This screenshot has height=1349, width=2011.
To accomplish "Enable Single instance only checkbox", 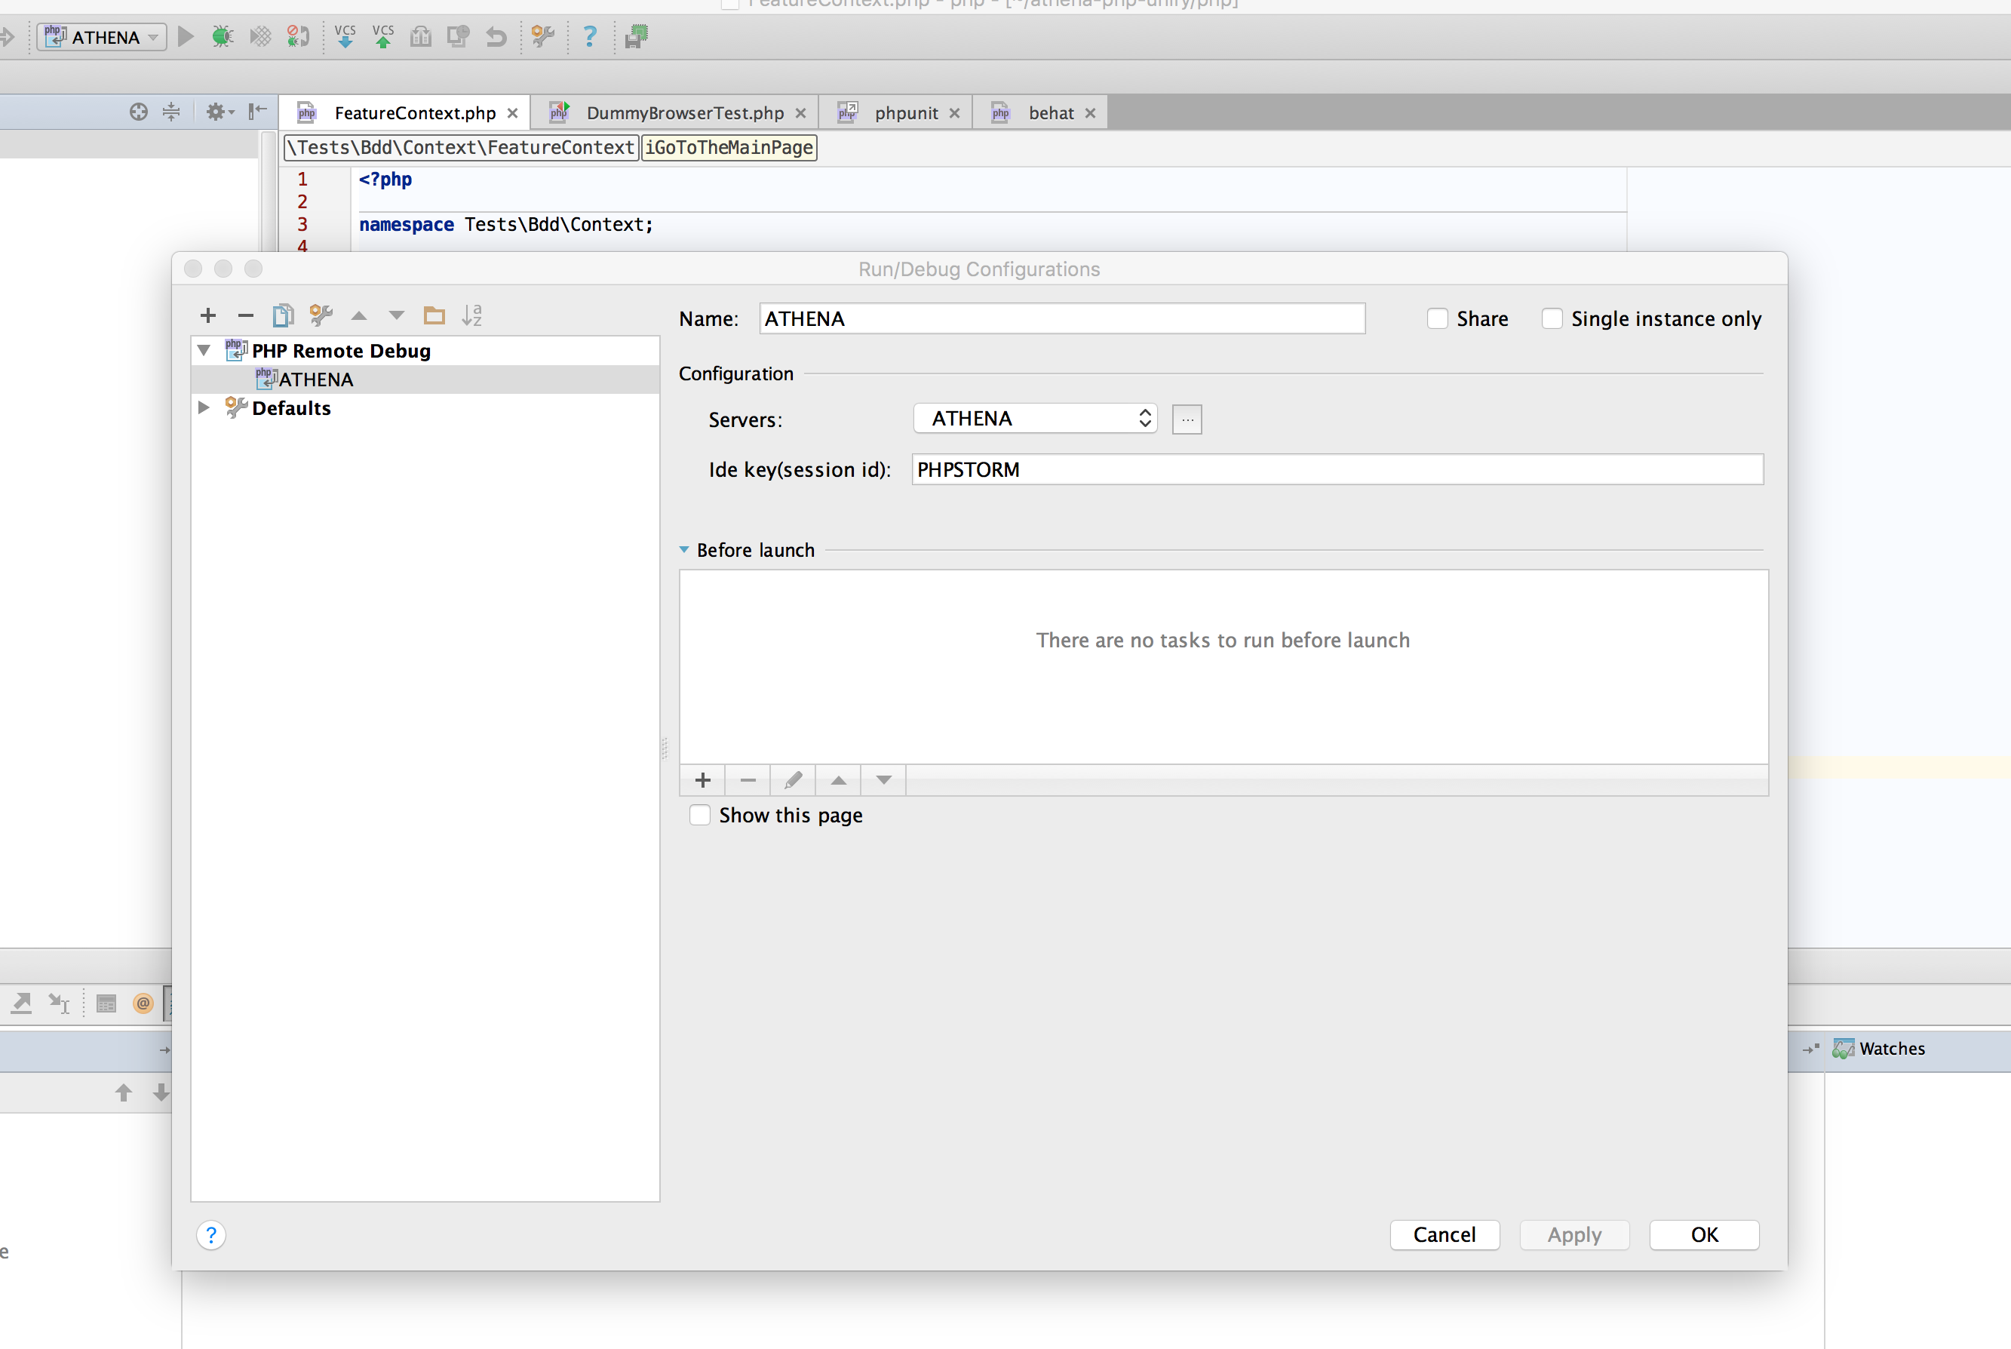I will coord(1552,318).
